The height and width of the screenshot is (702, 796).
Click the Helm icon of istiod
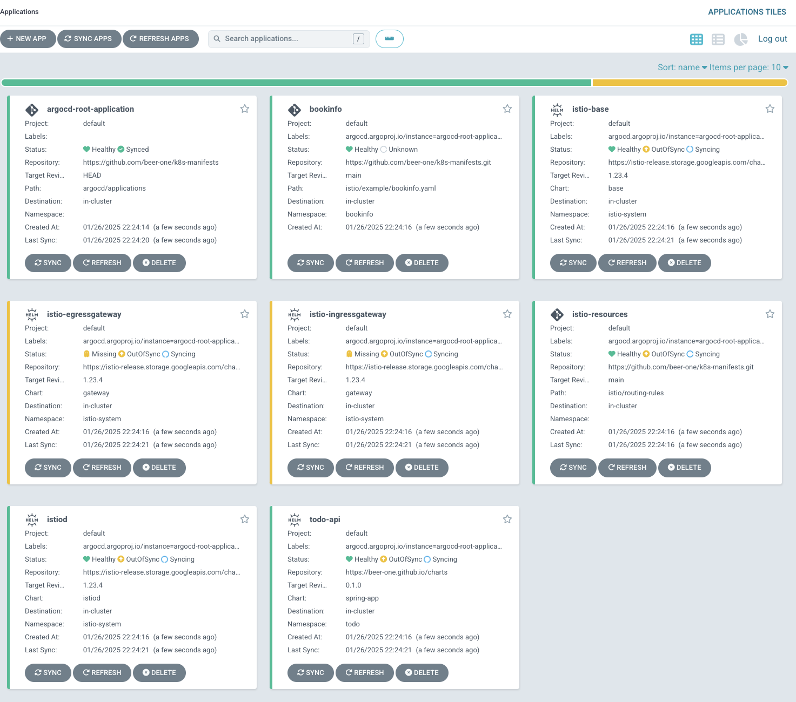click(x=32, y=519)
